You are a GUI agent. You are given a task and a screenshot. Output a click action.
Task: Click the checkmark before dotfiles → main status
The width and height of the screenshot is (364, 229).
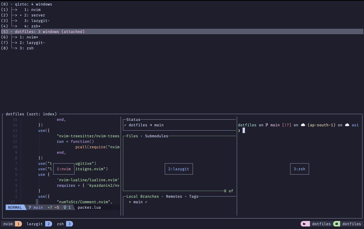click(x=125, y=125)
